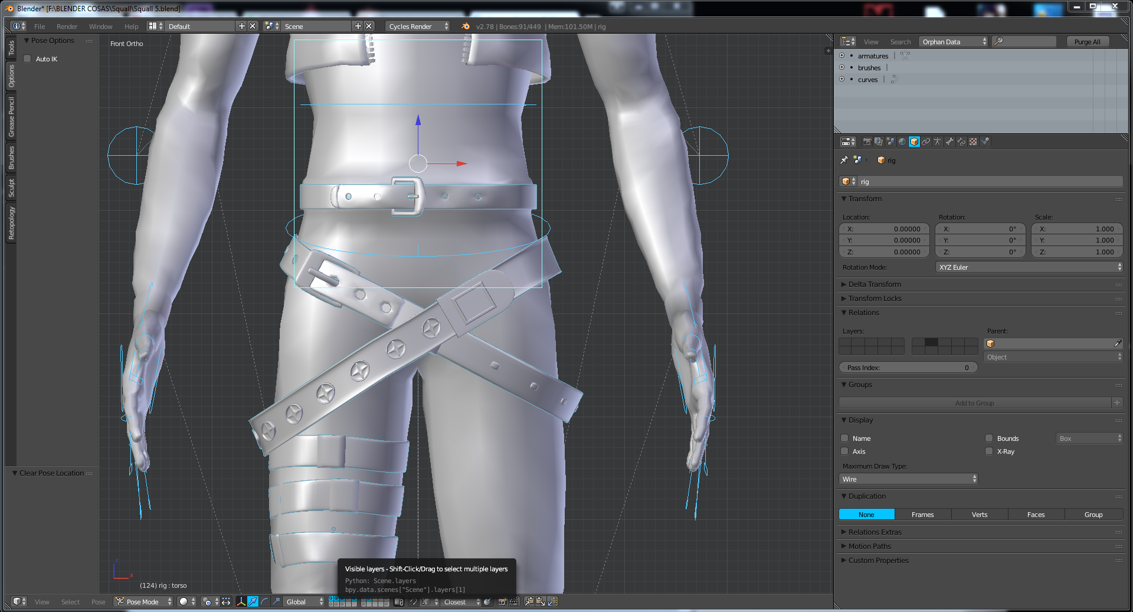
Task: Open the Window menu
Action: [100, 26]
